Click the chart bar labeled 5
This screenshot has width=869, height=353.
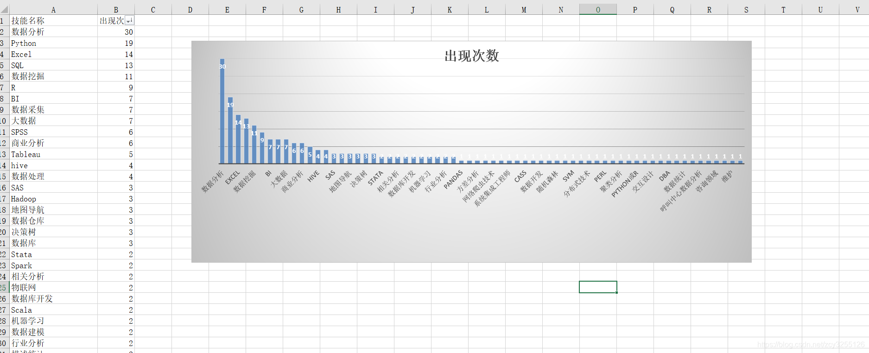(310, 155)
